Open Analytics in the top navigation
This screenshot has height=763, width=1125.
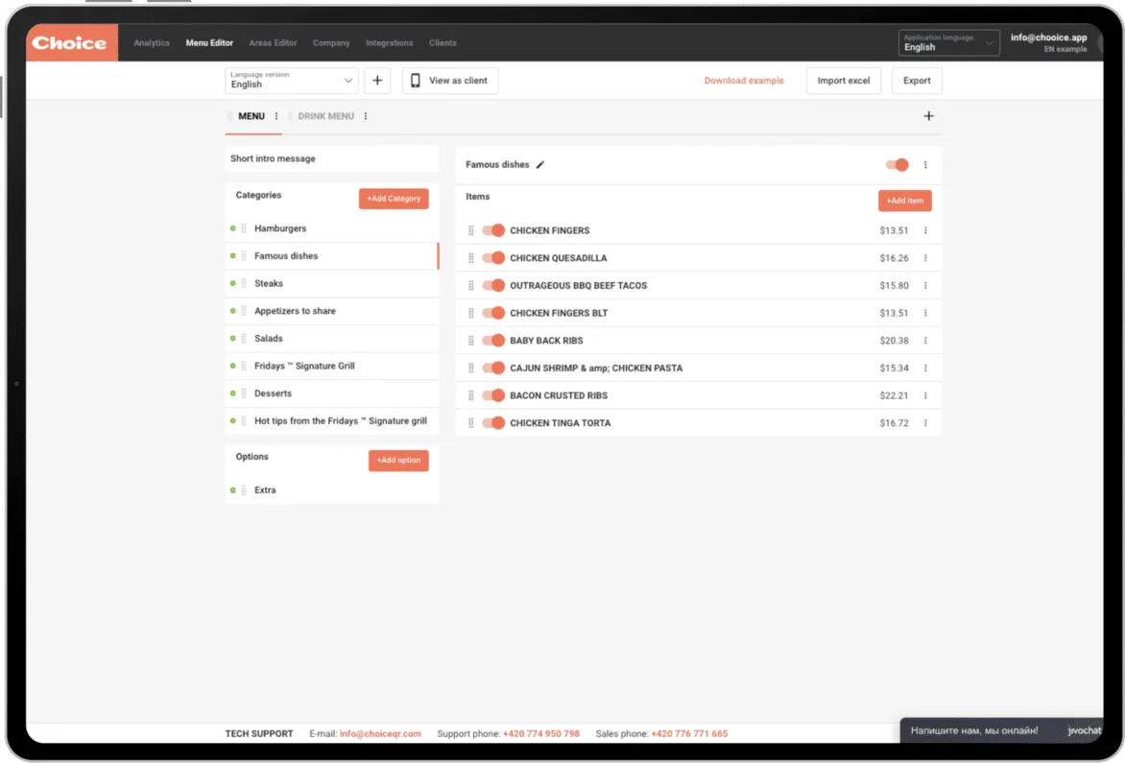pyautogui.click(x=152, y=43)
